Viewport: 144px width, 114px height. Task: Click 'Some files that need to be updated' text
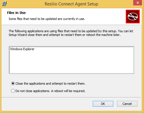(47, 19)
